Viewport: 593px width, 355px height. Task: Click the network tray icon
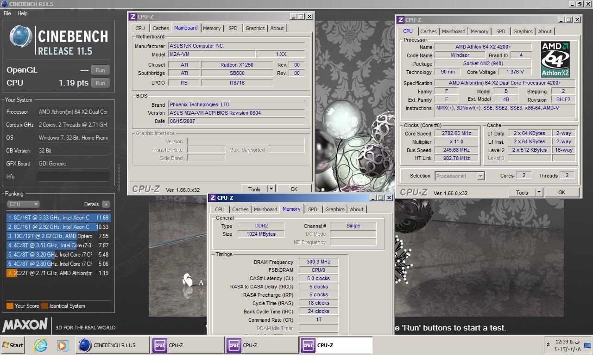[x=587, y=345]
